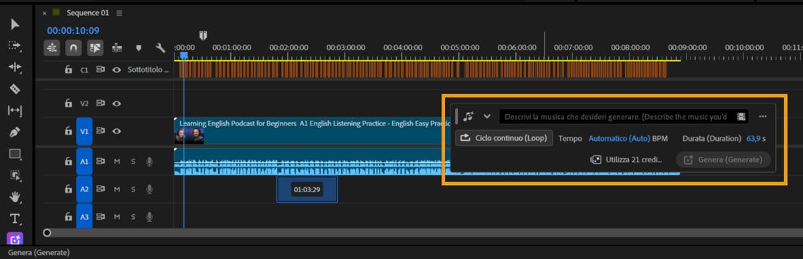This screenshot has height=259, width=803.
Task: Expand the chevron next to music icon
Action: tap(487, 116)
